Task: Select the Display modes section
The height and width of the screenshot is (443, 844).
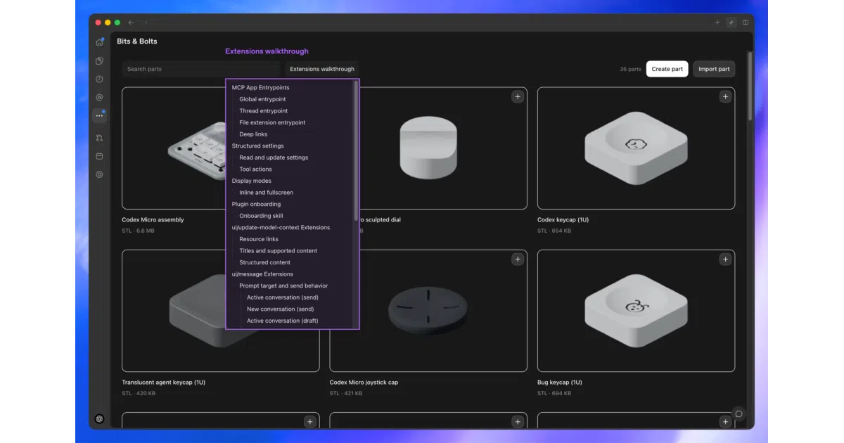Action: pyautogui.click(x=252, y=181)
